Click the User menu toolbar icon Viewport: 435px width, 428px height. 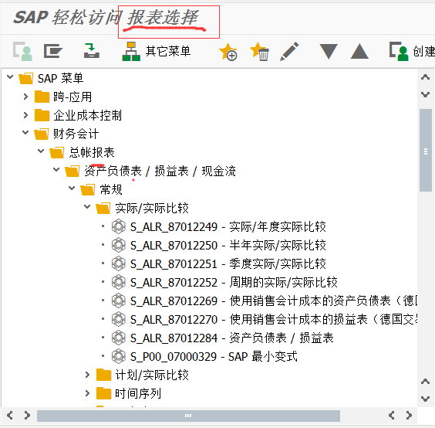(x=22, y=52)
